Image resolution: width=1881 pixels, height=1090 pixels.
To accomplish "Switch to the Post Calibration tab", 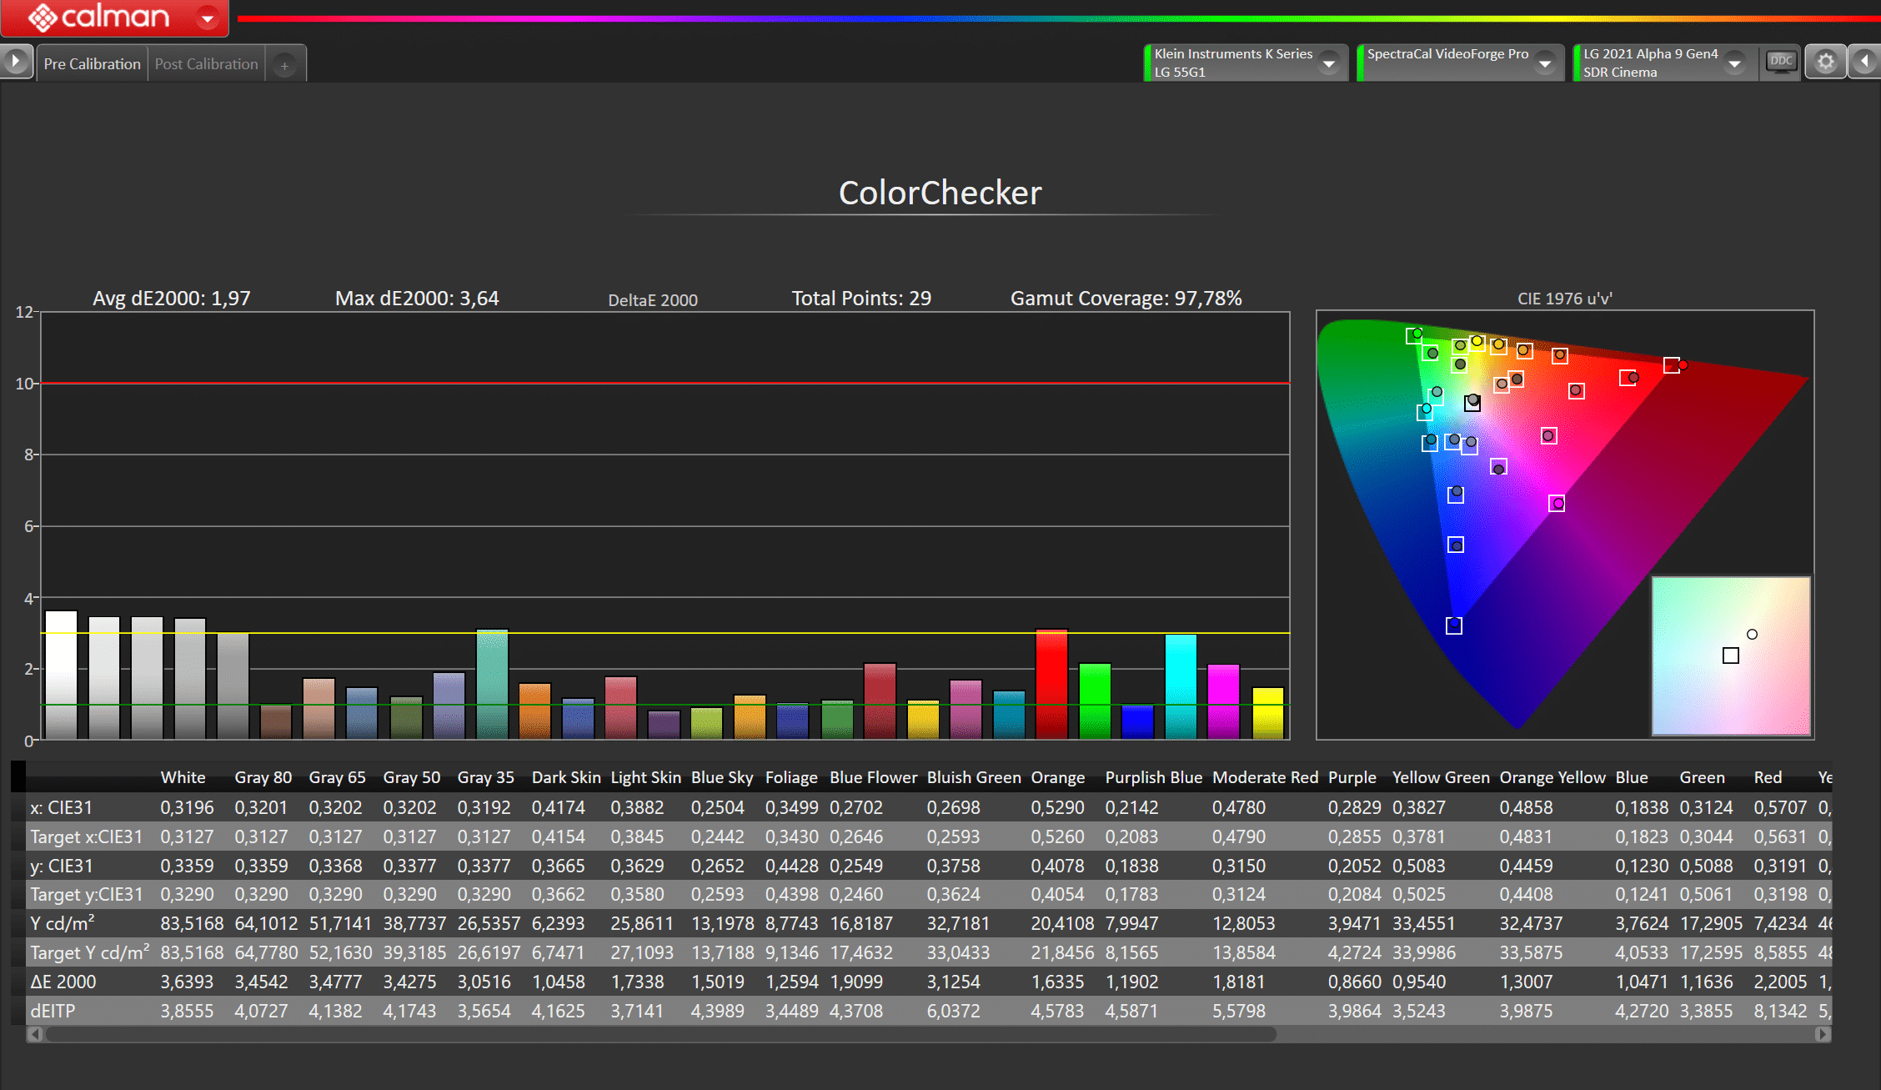I will (206, 64).
